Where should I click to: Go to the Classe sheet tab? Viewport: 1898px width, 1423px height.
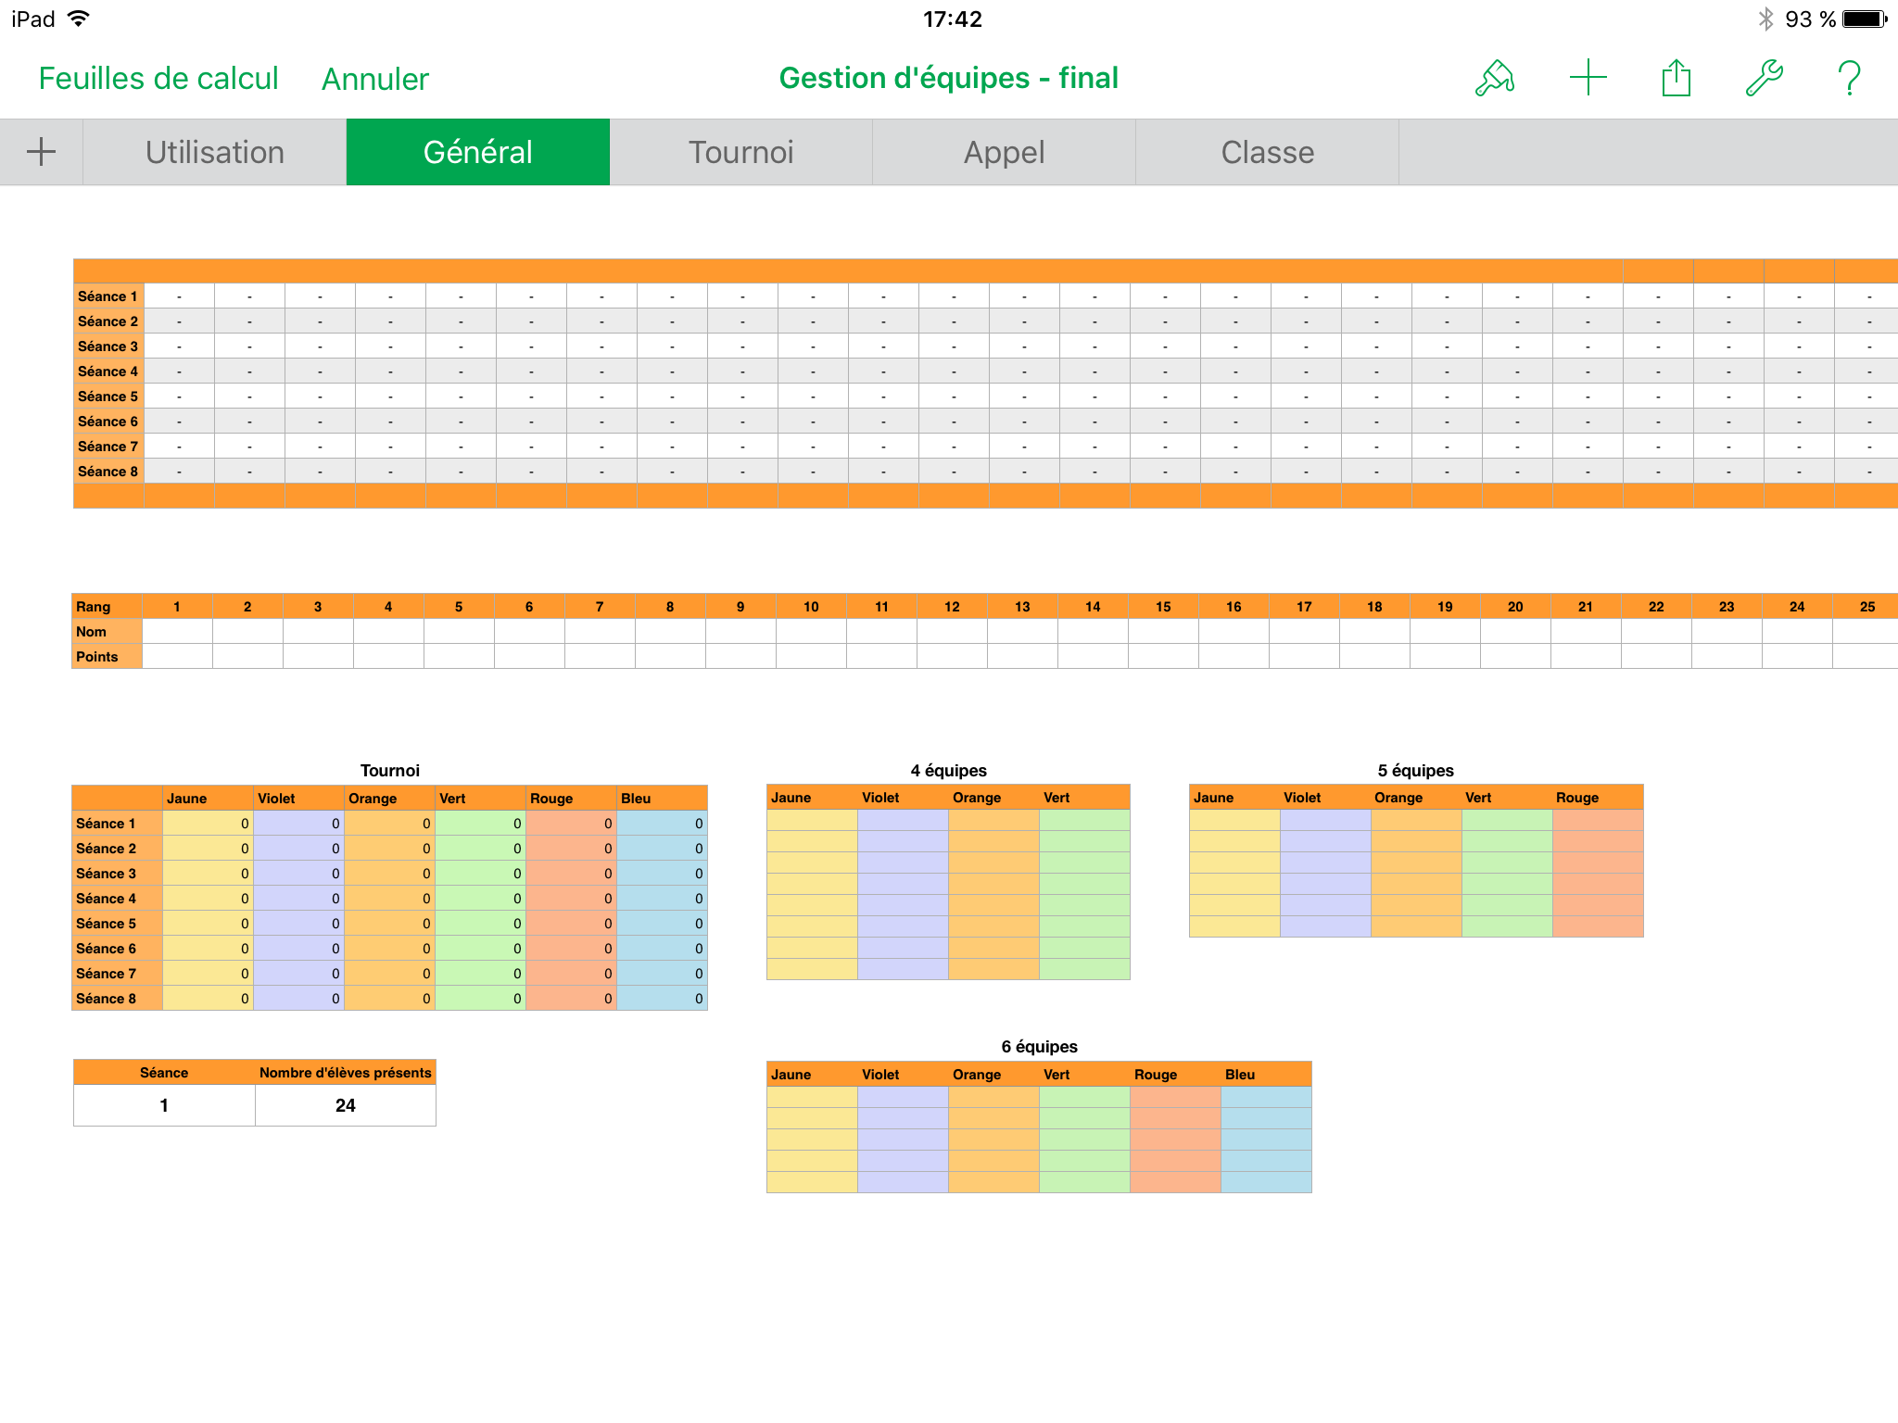(1267, 152)
